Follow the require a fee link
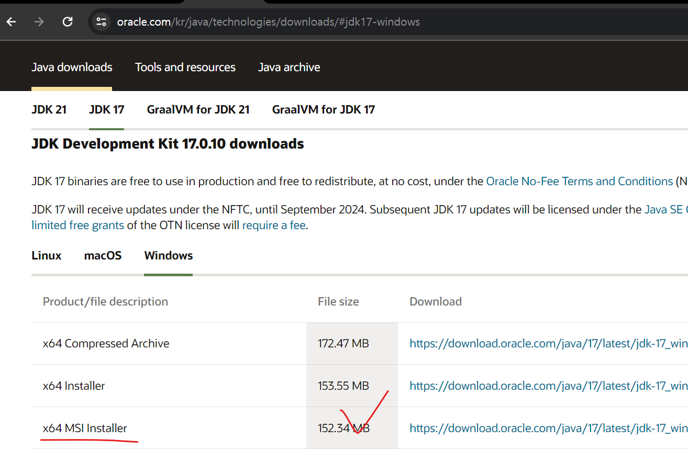This screenshot has width=688, height=474. pyautogui.click(x=274, y=225)
